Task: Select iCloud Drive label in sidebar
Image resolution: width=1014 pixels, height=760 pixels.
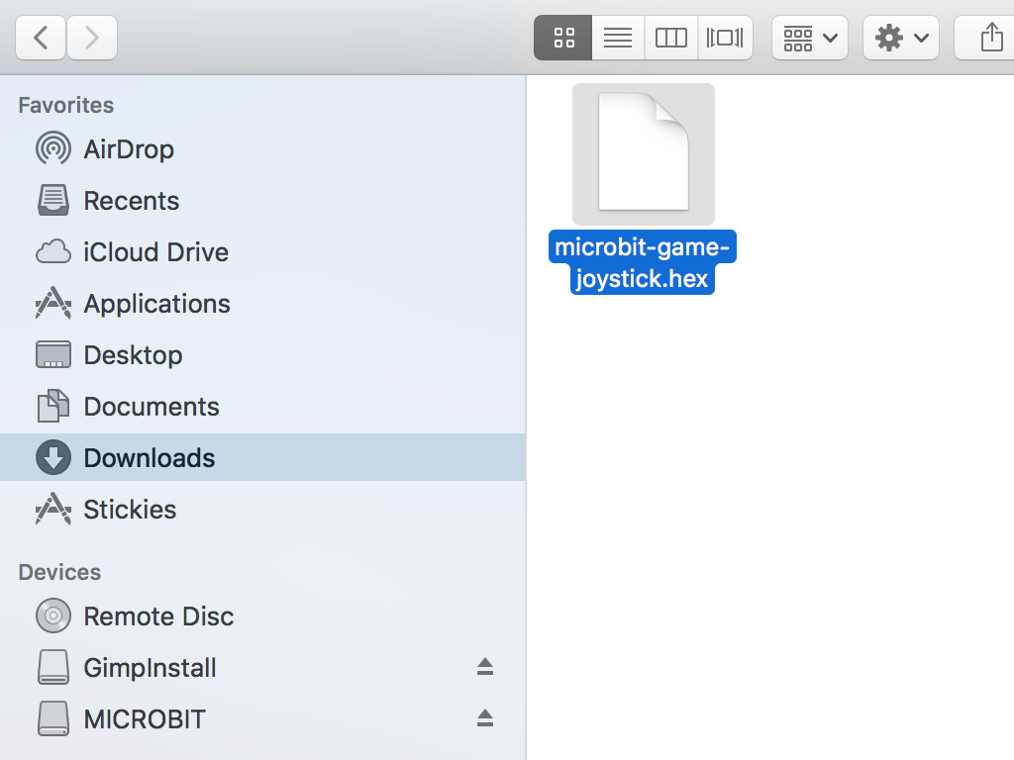Action: pos(155,252)
